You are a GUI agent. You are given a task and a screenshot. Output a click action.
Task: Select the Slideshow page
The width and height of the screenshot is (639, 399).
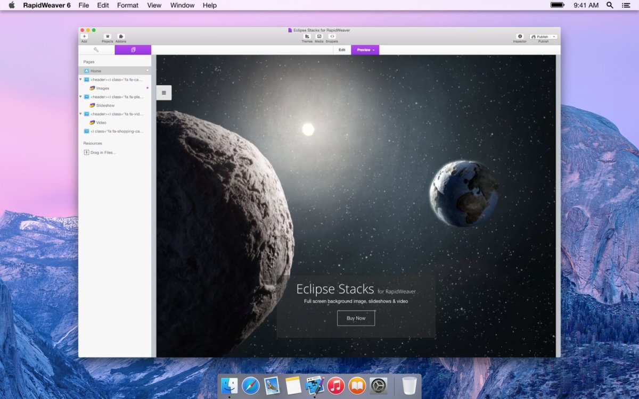pyautogui.click(x=105, y=105)
